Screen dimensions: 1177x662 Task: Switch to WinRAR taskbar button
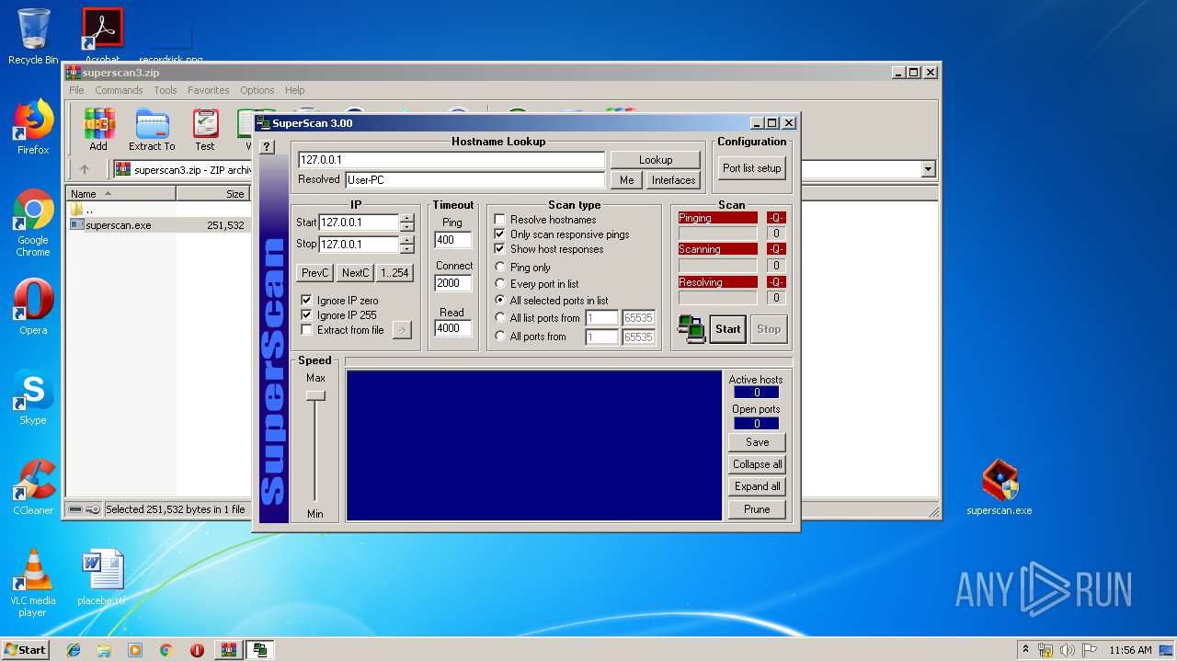tap(228, 650)
